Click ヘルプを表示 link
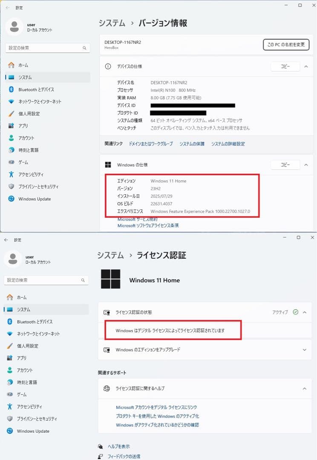The height and width of the screenshot is (460, 317). 118,446
